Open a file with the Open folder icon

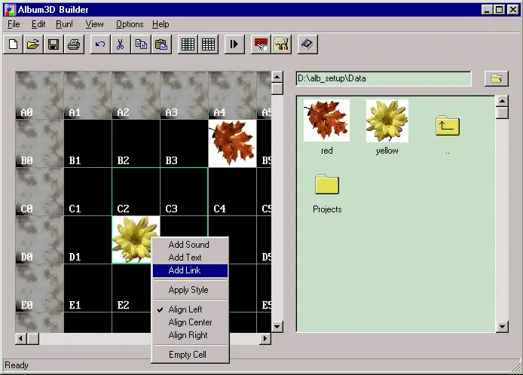click(33, 44)
